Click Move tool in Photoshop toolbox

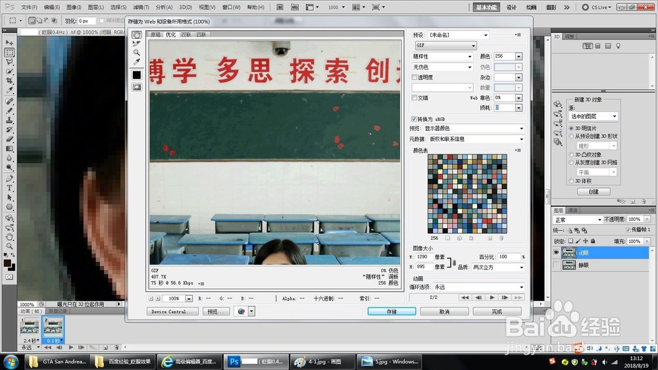point(9,43)
